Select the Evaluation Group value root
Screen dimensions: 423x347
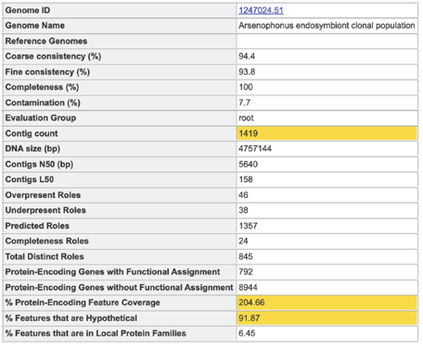pos(246,118)
